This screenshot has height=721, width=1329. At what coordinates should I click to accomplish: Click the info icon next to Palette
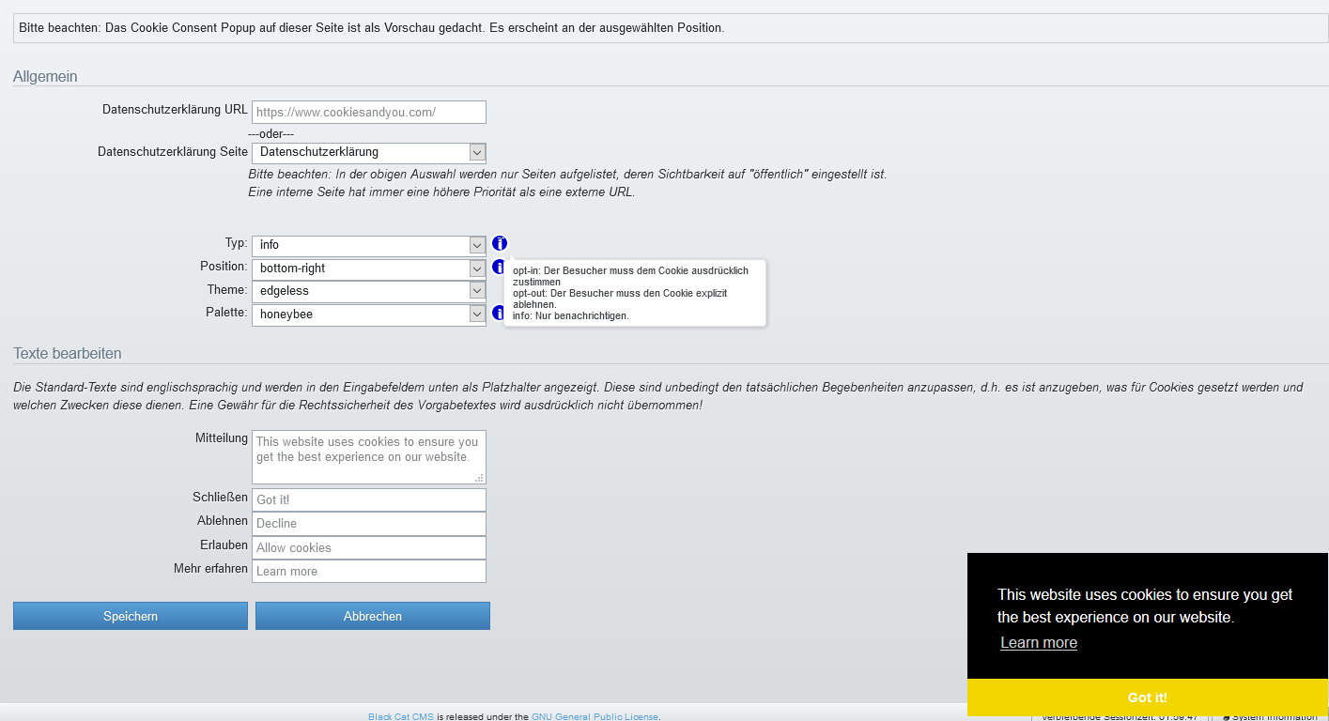pyautogui.click(x=499, y=313)
